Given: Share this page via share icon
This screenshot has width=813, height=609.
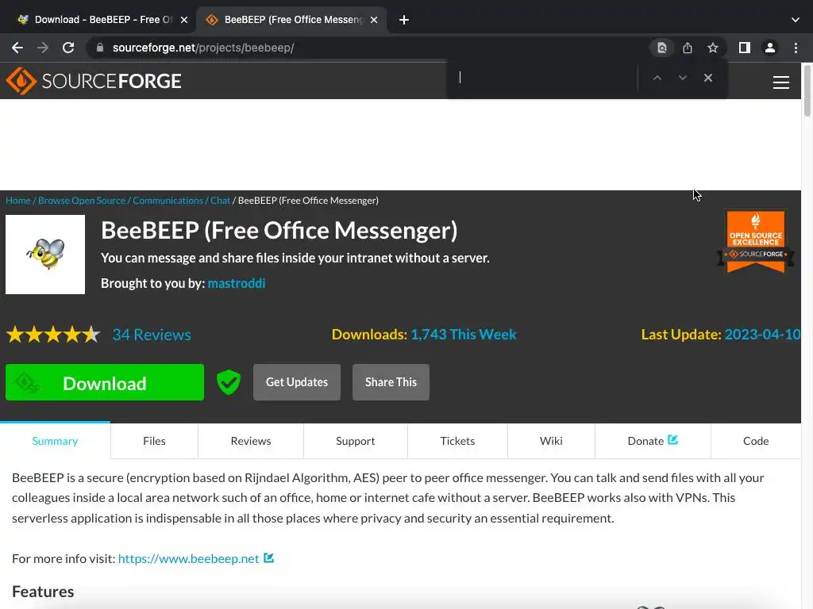Looking at the screenshot, I should tap(688, 48).
